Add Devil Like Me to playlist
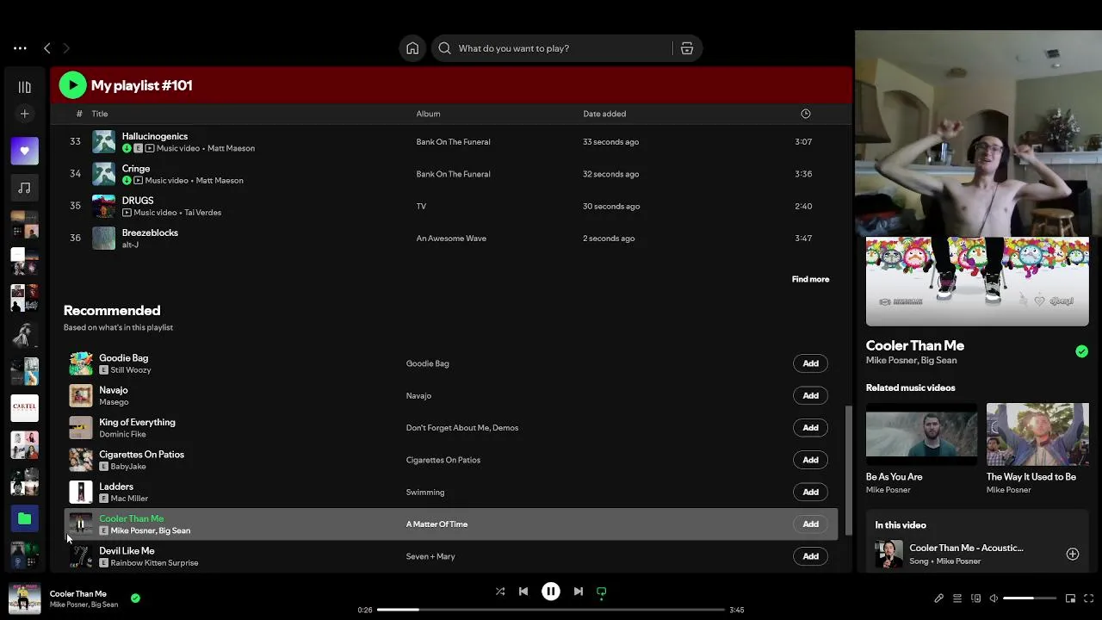This screenshot has height=620, width=1102. click(x=811, y=556)
